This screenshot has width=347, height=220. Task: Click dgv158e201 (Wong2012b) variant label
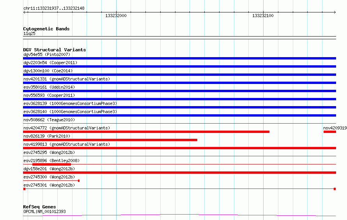[x=49, y=169]
